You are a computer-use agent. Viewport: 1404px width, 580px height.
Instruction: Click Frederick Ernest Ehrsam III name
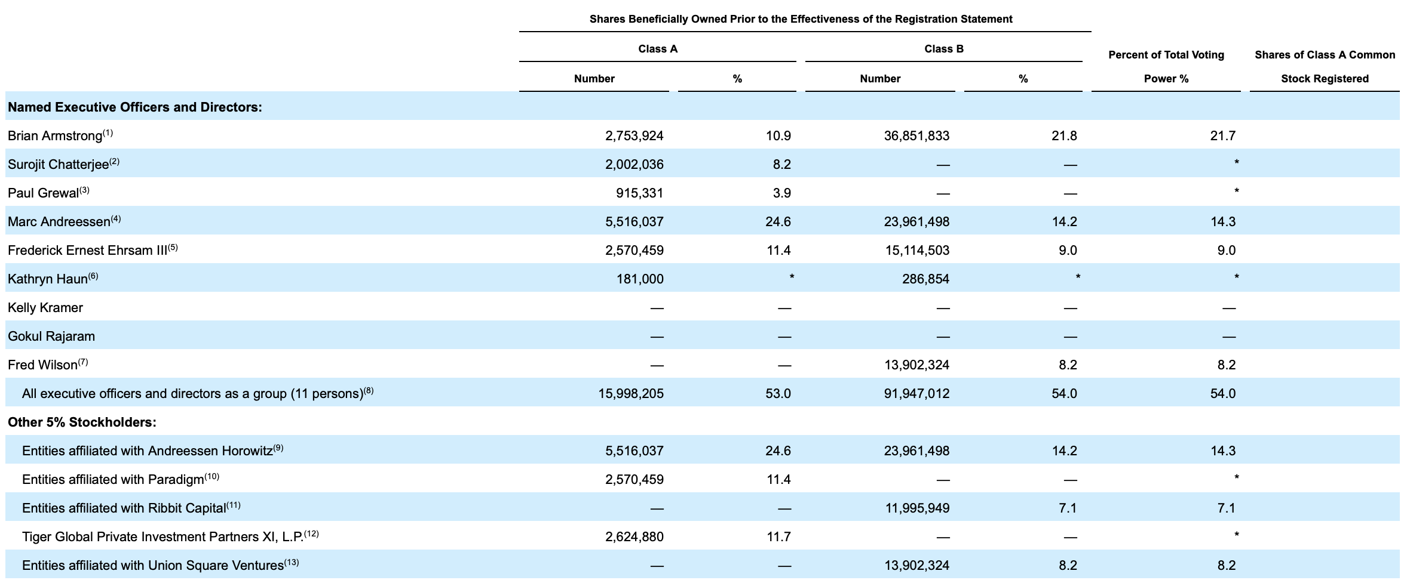pos(87,250)
